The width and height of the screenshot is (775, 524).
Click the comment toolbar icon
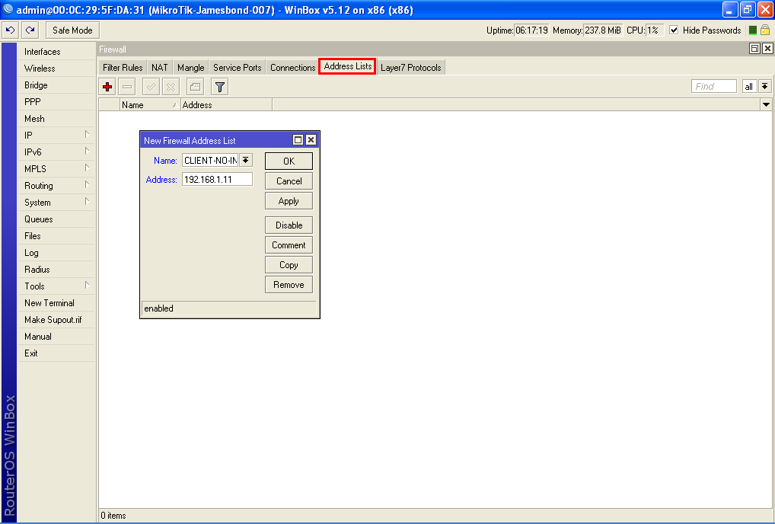(195, 87)
